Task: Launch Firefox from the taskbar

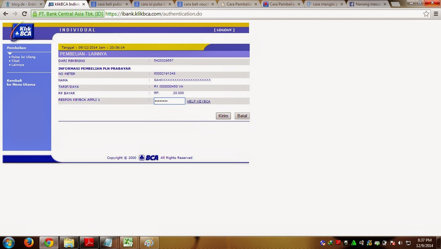Action: click(x=29, y=243)
